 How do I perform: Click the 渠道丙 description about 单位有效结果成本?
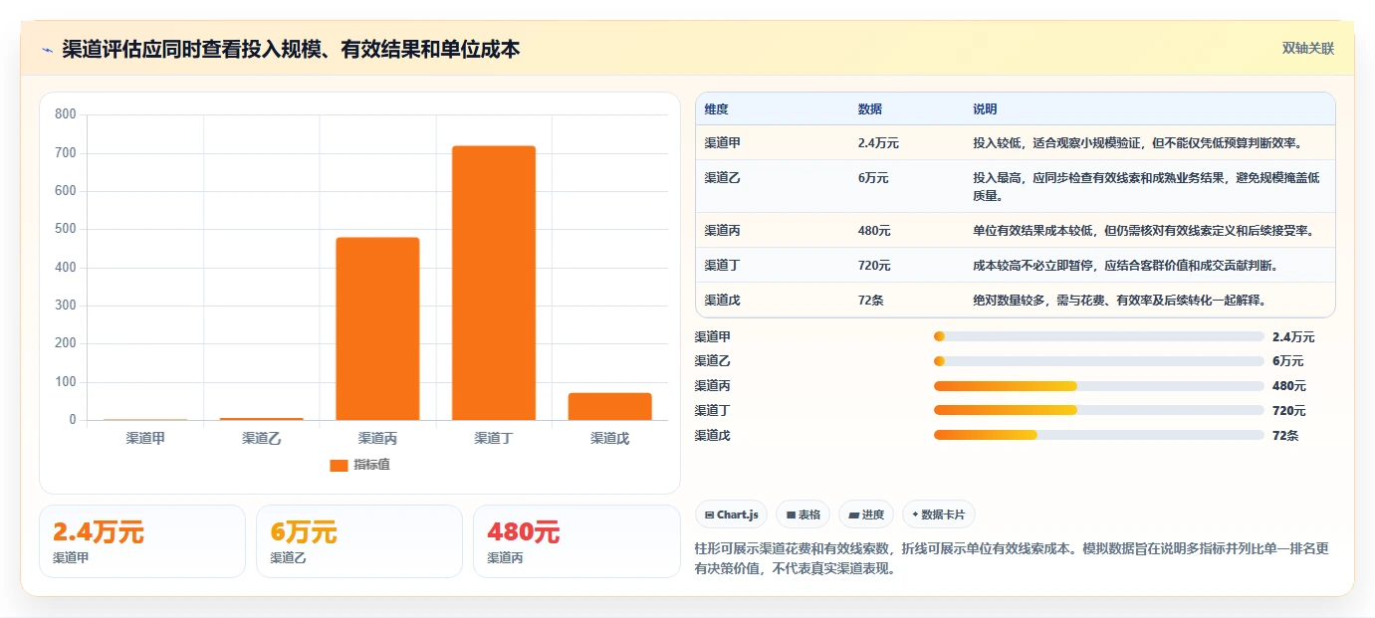pyautogui.click(x=1144, y=231)
